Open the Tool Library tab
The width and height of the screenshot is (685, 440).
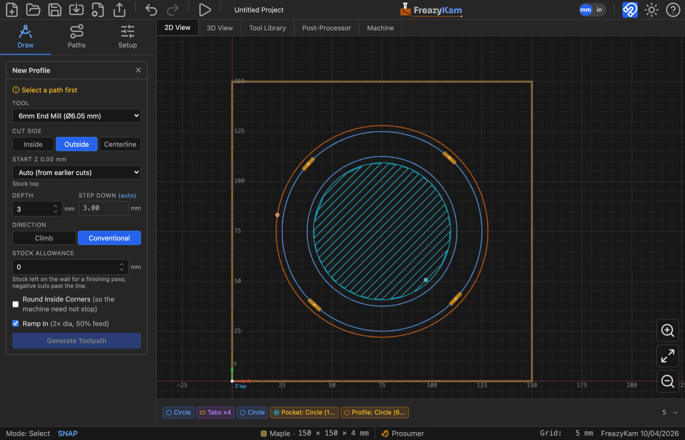coord(268,28)
